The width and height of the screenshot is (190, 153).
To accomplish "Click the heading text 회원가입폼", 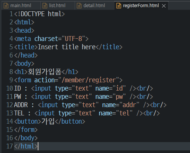I will 44,72.
